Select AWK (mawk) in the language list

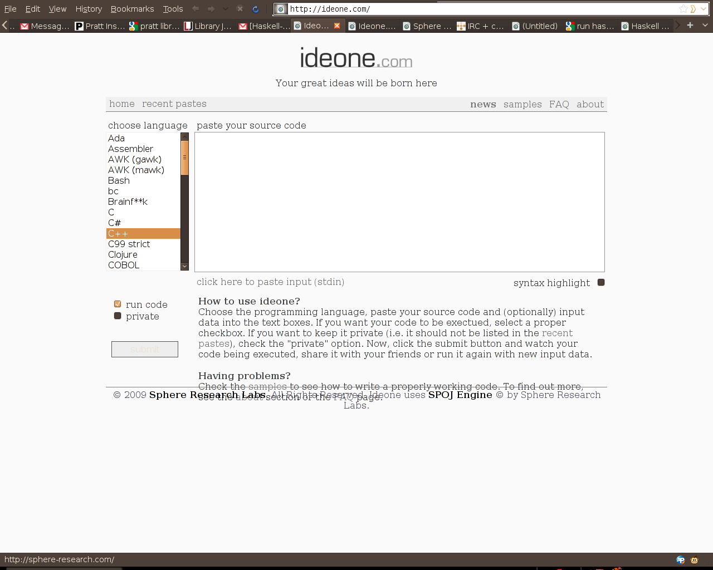tap(143, 170)
